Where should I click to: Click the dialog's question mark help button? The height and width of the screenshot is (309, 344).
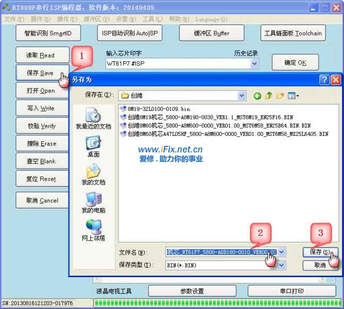click(324, 80)
